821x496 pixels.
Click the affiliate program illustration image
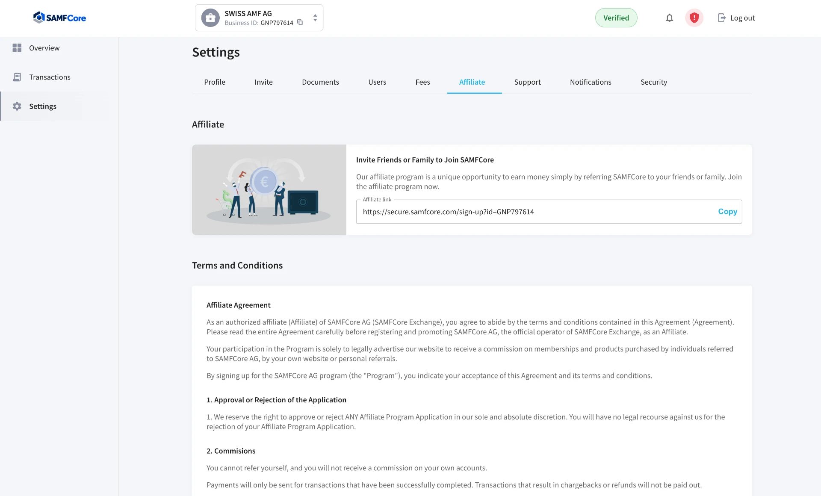(269, 190)
